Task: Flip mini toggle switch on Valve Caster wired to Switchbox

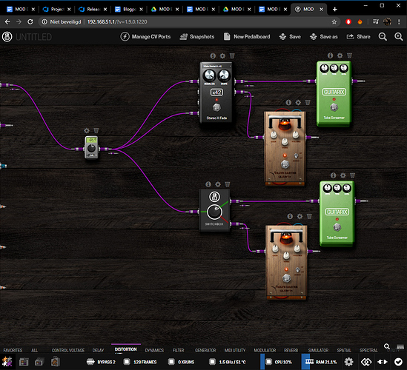Action: tap(298, 270)
